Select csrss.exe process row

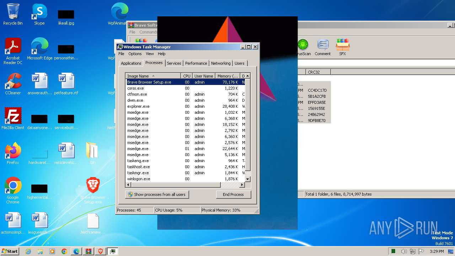click(186, 88)
